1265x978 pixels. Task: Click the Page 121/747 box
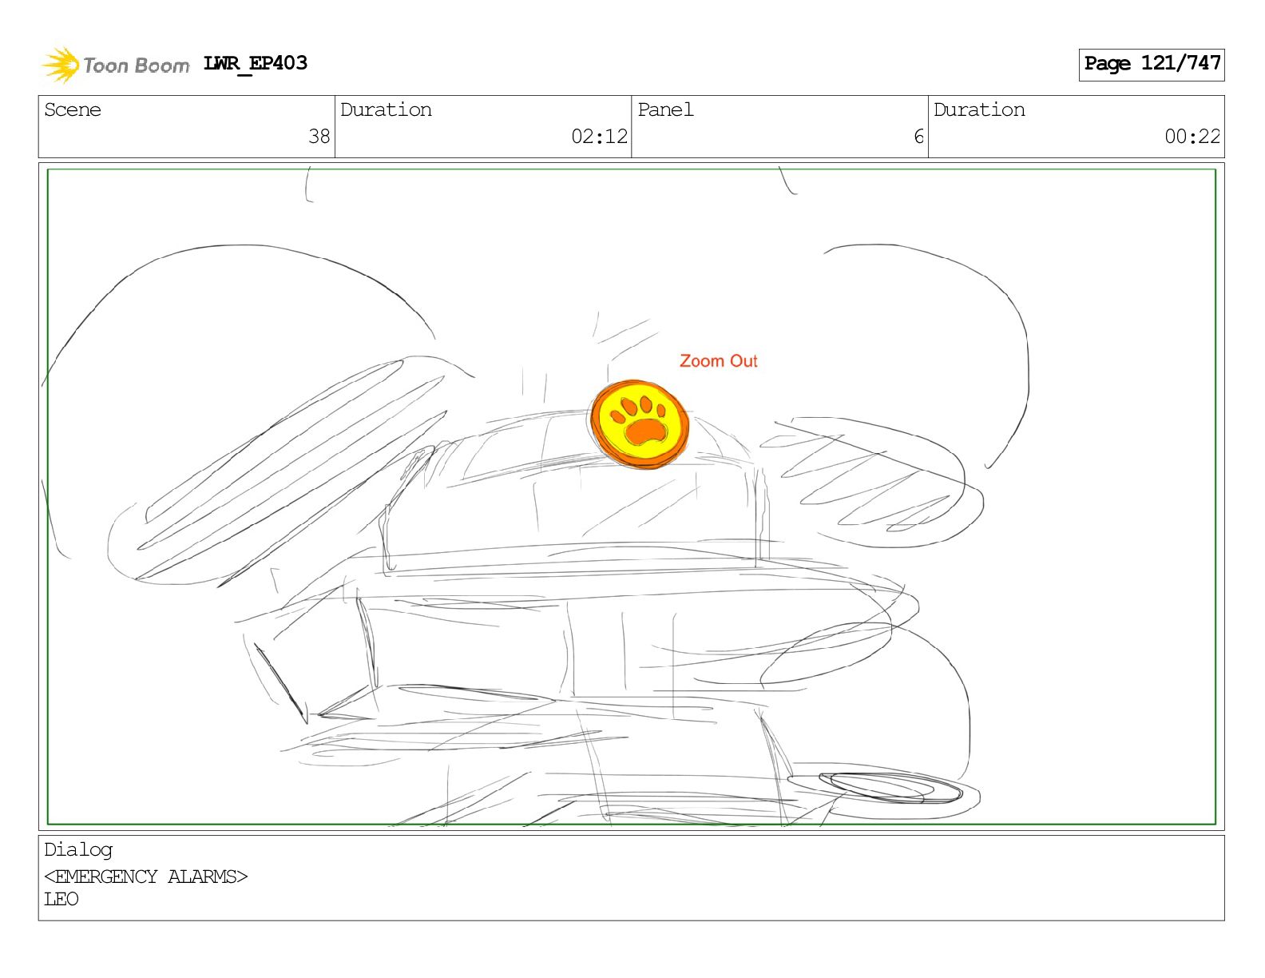point(1152,64)
